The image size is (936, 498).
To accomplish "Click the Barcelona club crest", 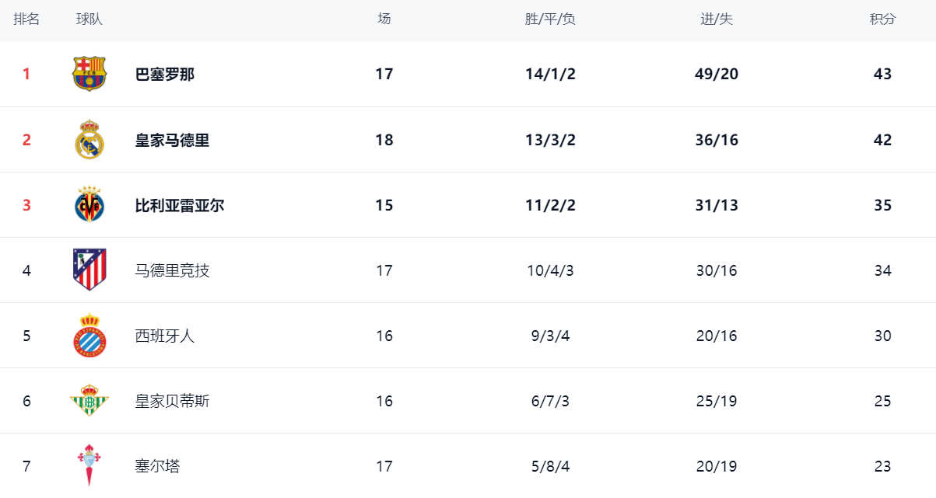I will (x=89, y=74).
